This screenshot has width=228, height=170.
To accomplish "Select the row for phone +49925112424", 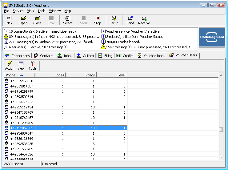I will (22, 107).
